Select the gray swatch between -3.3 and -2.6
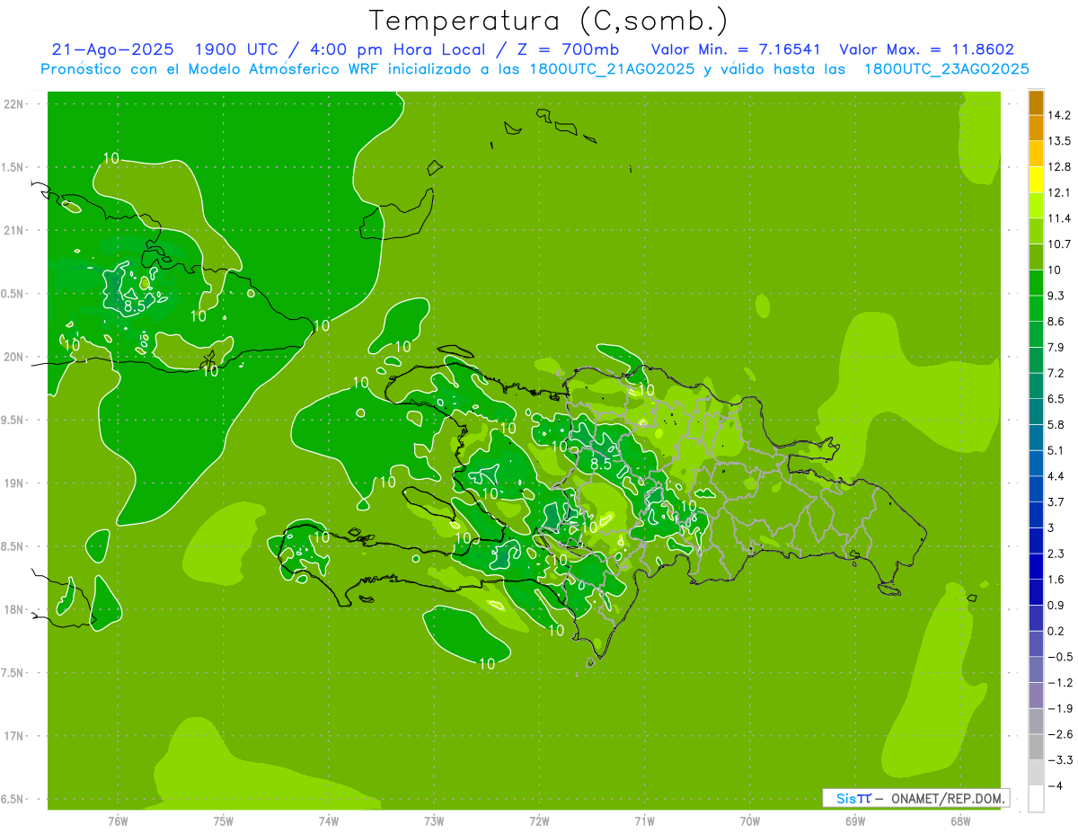Screen dimensions: 1078x833 tap(1036, 747)
